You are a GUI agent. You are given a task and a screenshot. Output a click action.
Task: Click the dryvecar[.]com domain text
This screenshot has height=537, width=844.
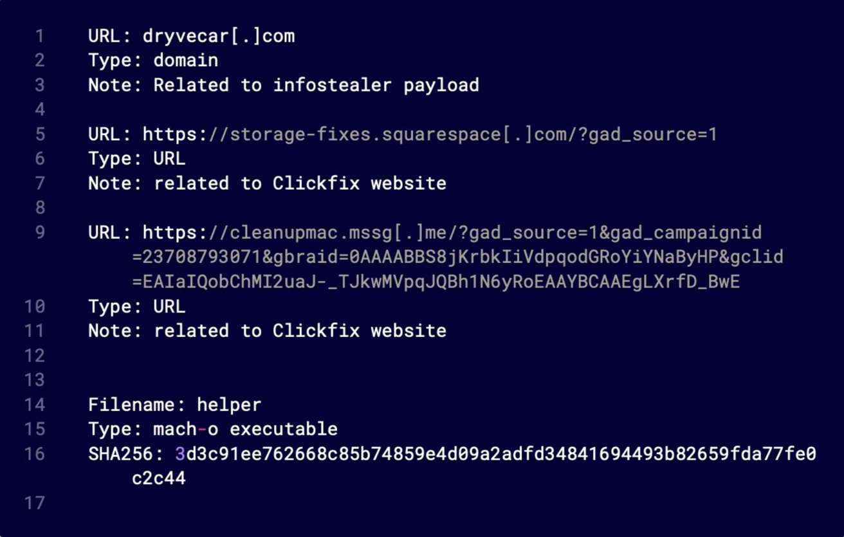219,36
